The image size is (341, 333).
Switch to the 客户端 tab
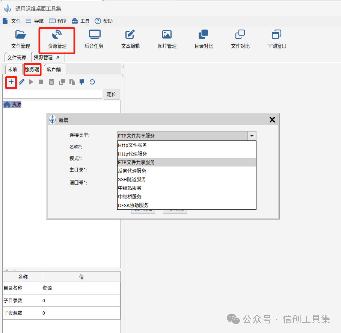click(x=54, y=70)
